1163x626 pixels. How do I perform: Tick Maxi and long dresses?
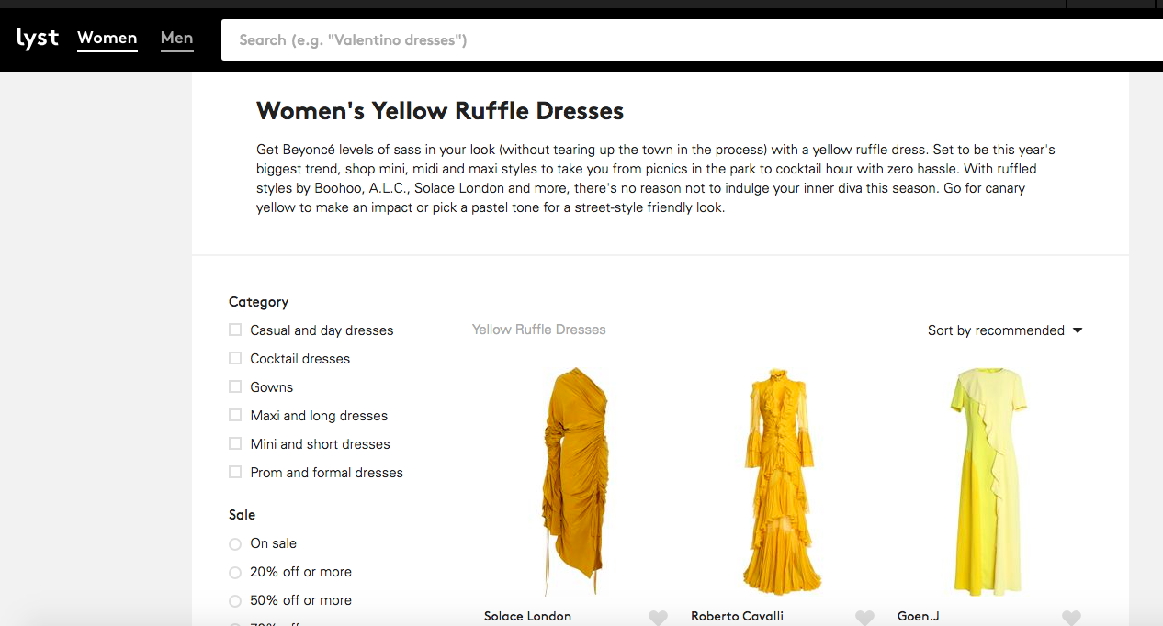(x=235, y=415)
